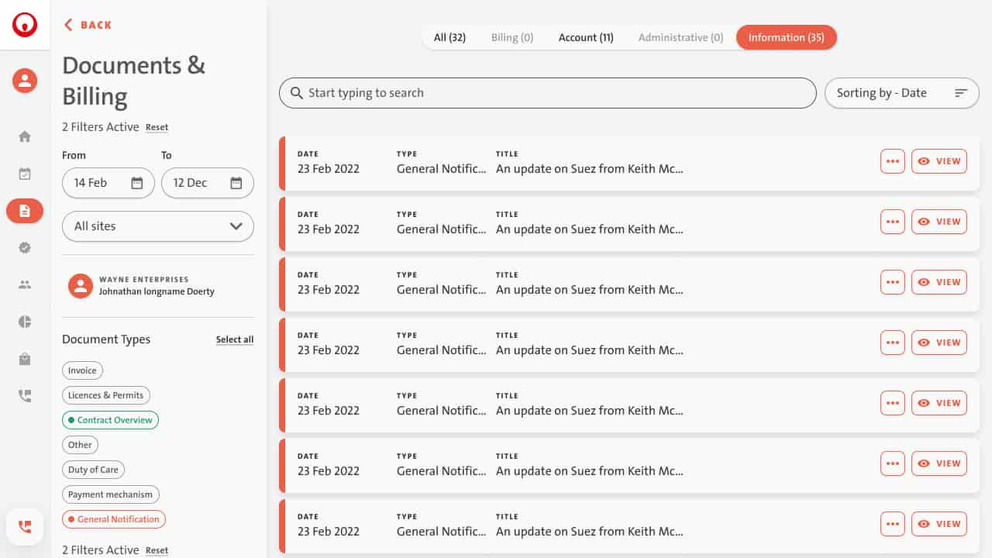Viewport: 992px width, 558px height.
Task: Click the people group icon in the sidebar
Action: 25,284
